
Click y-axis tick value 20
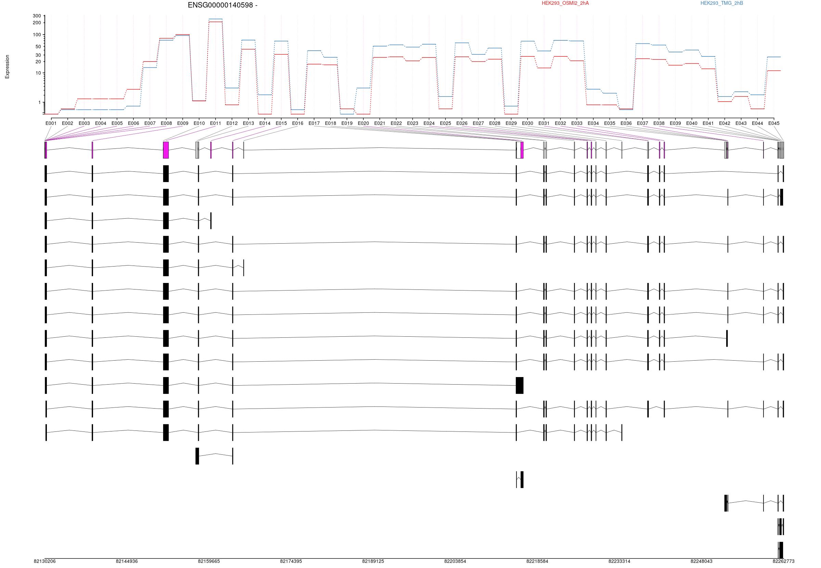[x=38, y=62]
